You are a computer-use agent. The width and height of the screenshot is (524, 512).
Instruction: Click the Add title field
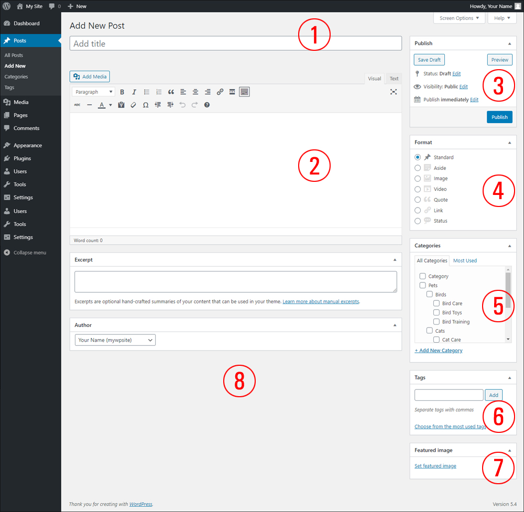[x=236, y=43]
